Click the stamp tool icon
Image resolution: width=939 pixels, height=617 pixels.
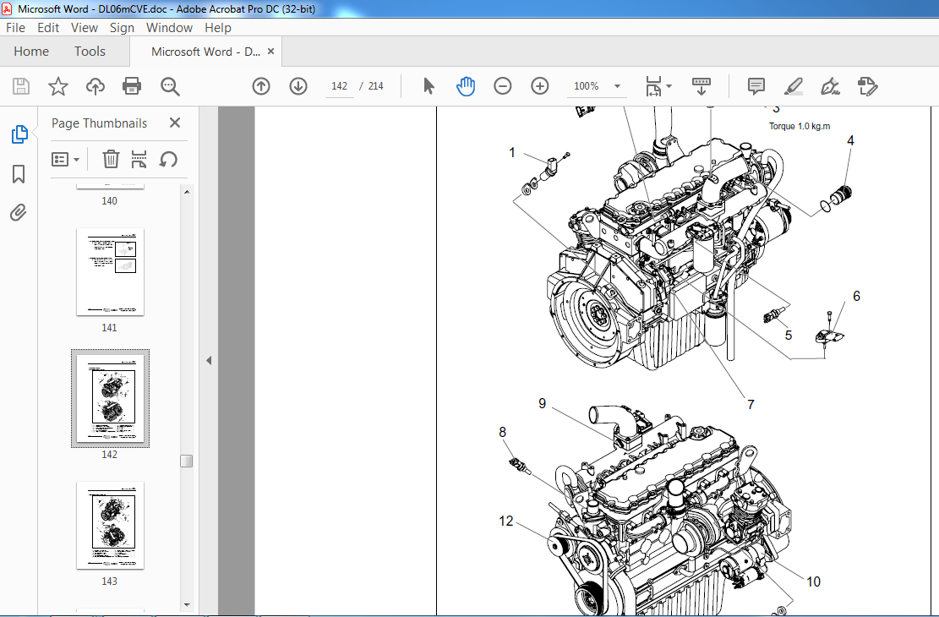tap(867, 86)
